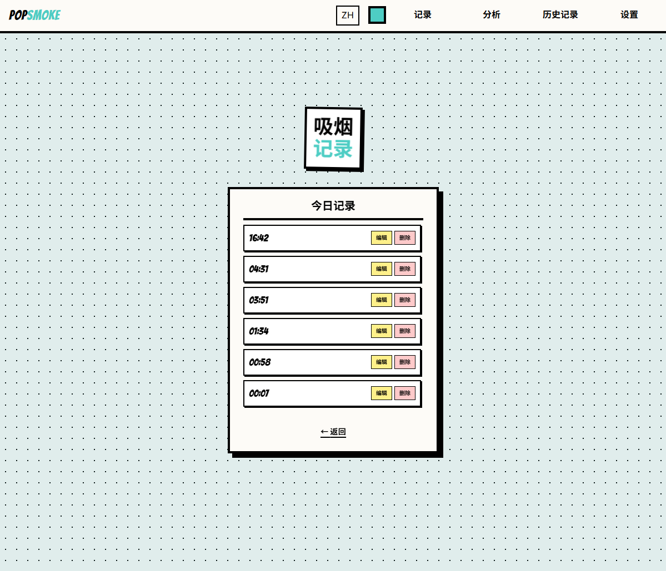The height and width of the screenshot is (571, 666).
Task: Edit the 00:58 record
Action: pyautogui.click(x=382, y=362)
